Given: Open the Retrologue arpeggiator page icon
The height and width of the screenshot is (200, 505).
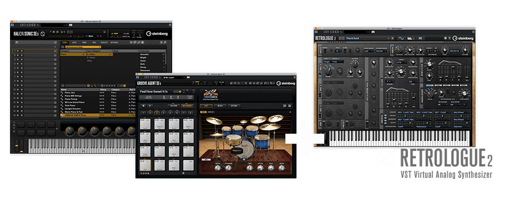Looking at the screenshot, I should (x=410, y=38).
